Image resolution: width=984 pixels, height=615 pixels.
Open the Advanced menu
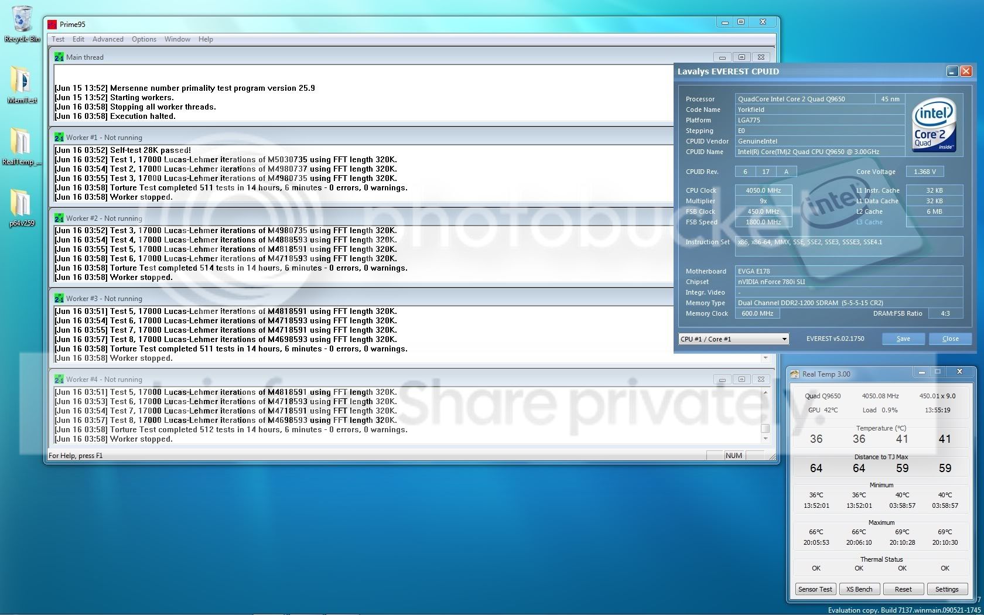tap(108, 39)
